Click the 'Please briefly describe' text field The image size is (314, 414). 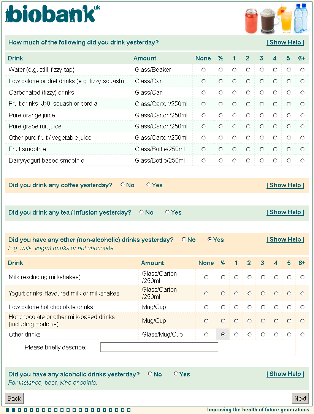[159, 347]
